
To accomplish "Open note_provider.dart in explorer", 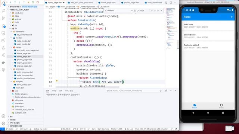I will (x=25, y=75).
